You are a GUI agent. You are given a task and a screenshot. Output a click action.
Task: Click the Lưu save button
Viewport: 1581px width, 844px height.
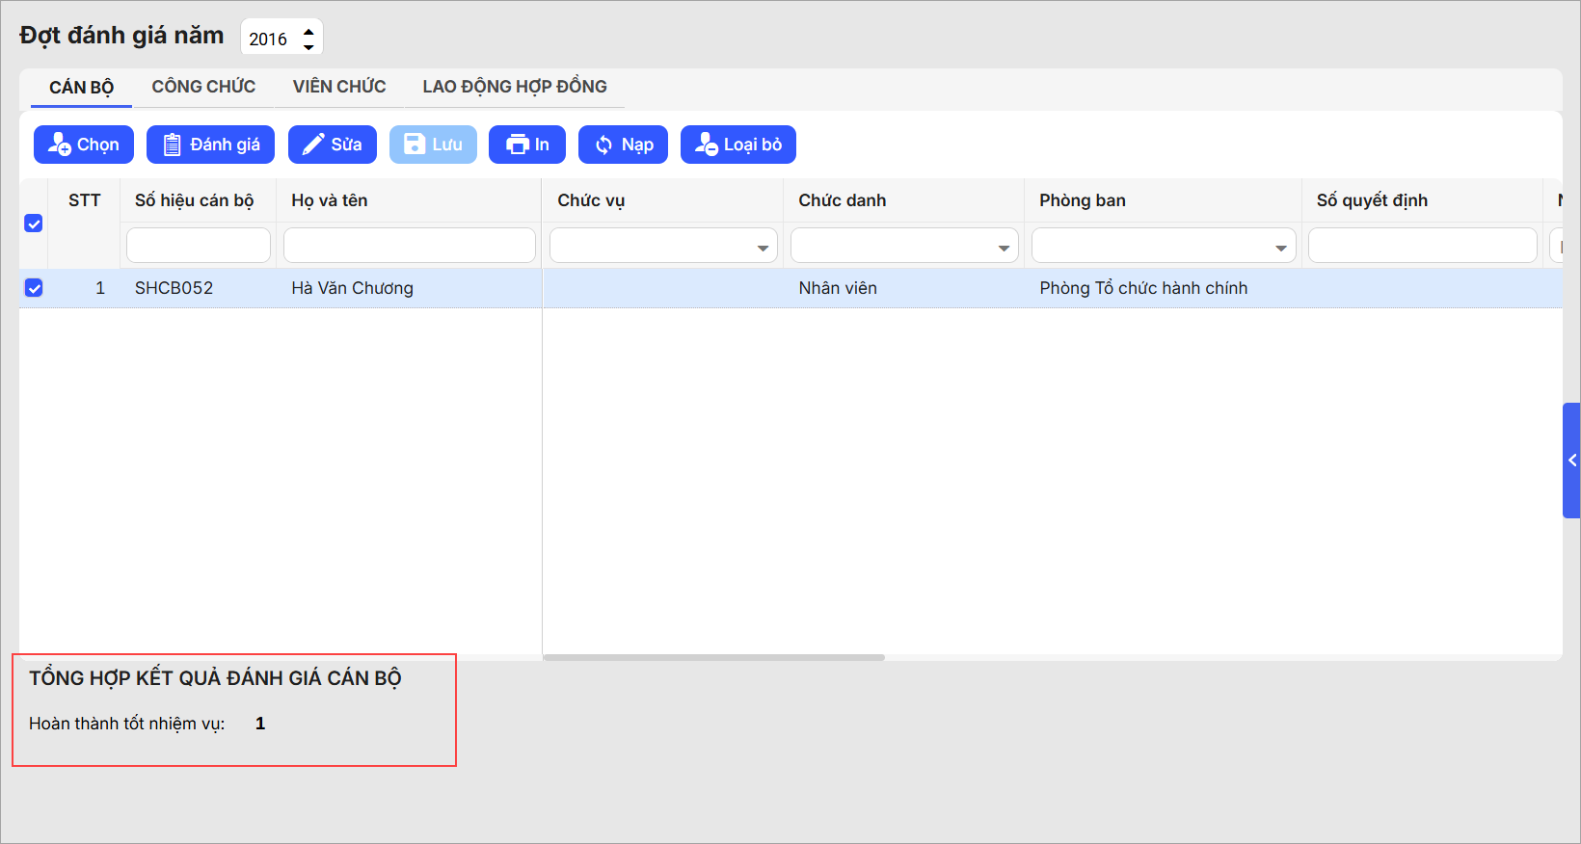(433, 145)
